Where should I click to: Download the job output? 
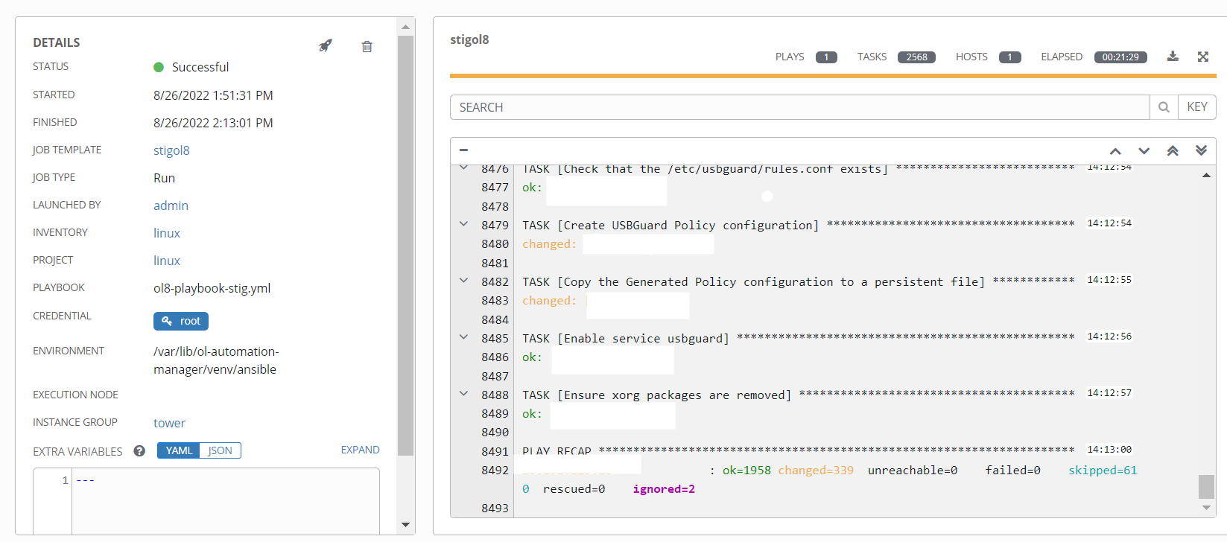coord(1173,57)
